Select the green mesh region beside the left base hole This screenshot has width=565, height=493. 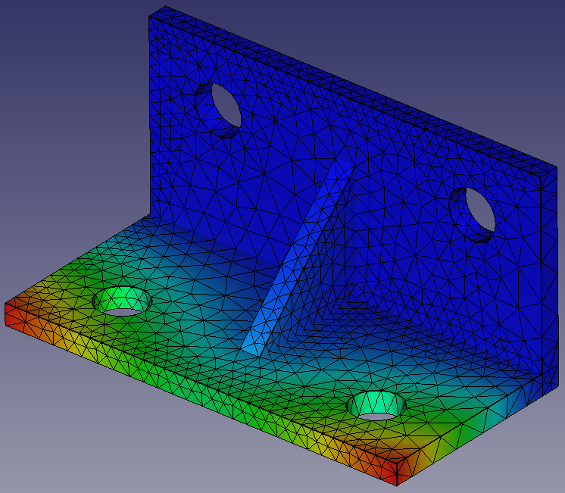pyautogui.click(x=83, y=318)
